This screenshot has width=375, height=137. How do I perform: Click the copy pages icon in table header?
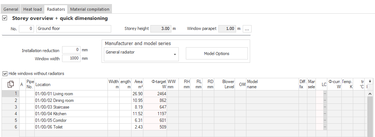click(10, 84)
